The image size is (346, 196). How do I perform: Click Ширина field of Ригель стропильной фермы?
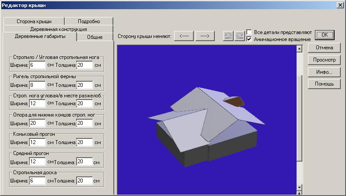click(37, 85)
